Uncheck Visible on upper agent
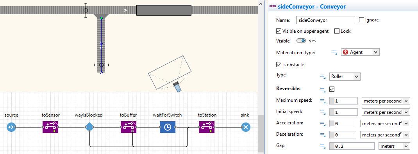The width and height of the screenshot is (418, 154). (x=279, y=31)
